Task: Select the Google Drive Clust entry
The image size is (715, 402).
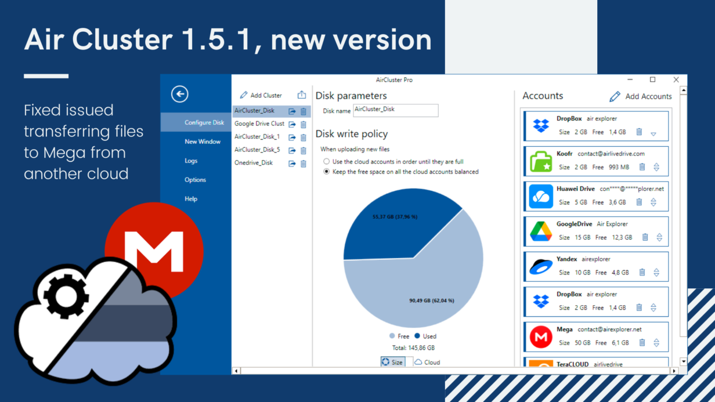Action: click(x=259, y=124)
